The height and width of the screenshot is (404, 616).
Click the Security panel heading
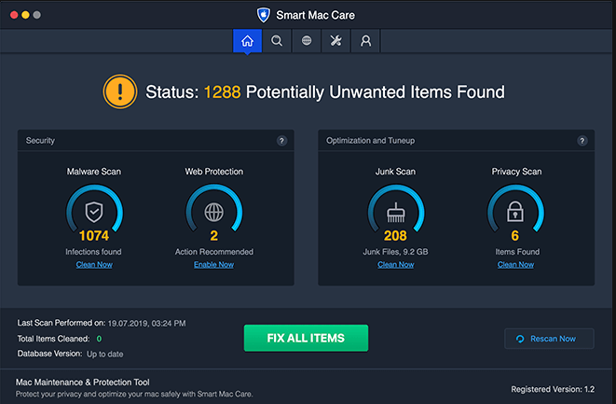[x=40, y=141]
